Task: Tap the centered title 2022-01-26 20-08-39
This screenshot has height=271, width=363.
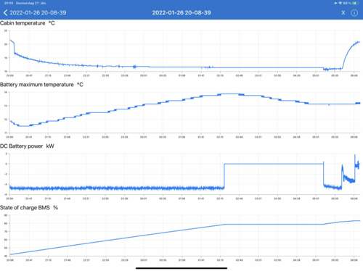Action: click(x=181, y=12)
